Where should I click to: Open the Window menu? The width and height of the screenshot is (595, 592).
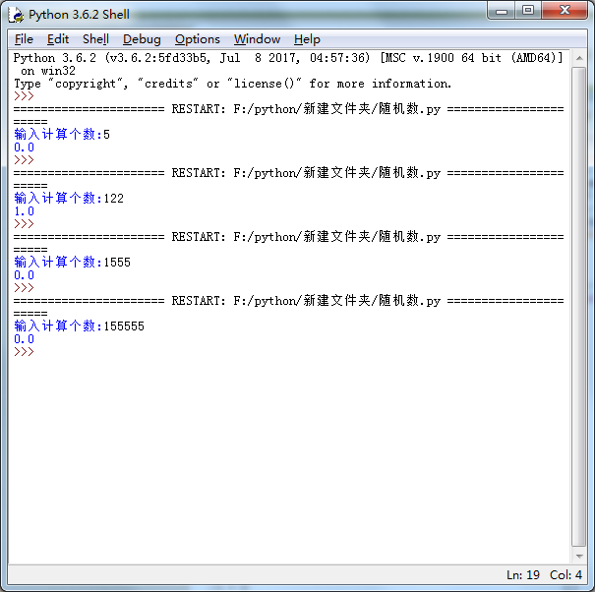(257, 39)
